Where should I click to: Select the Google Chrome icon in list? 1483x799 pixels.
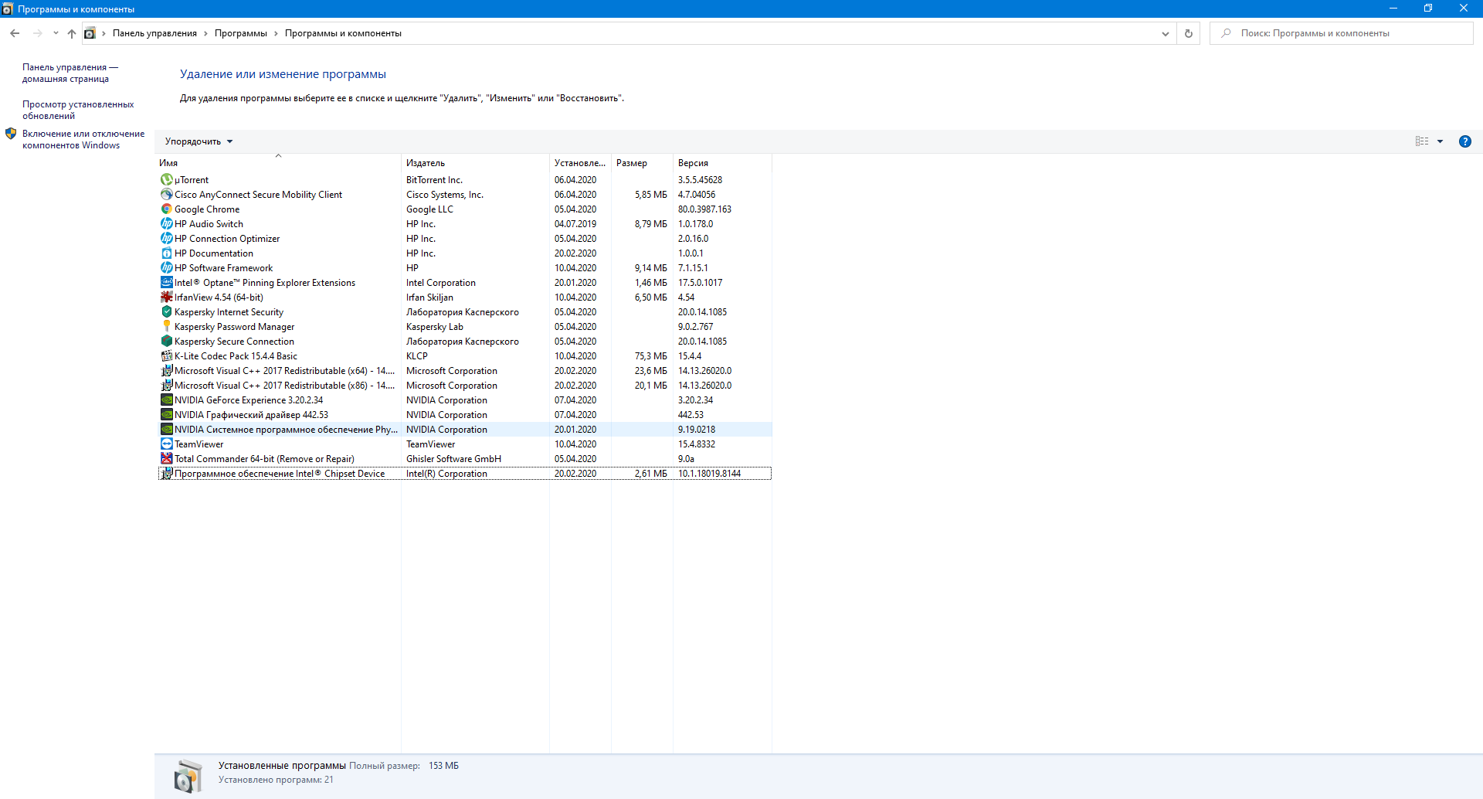coord(166,209)
